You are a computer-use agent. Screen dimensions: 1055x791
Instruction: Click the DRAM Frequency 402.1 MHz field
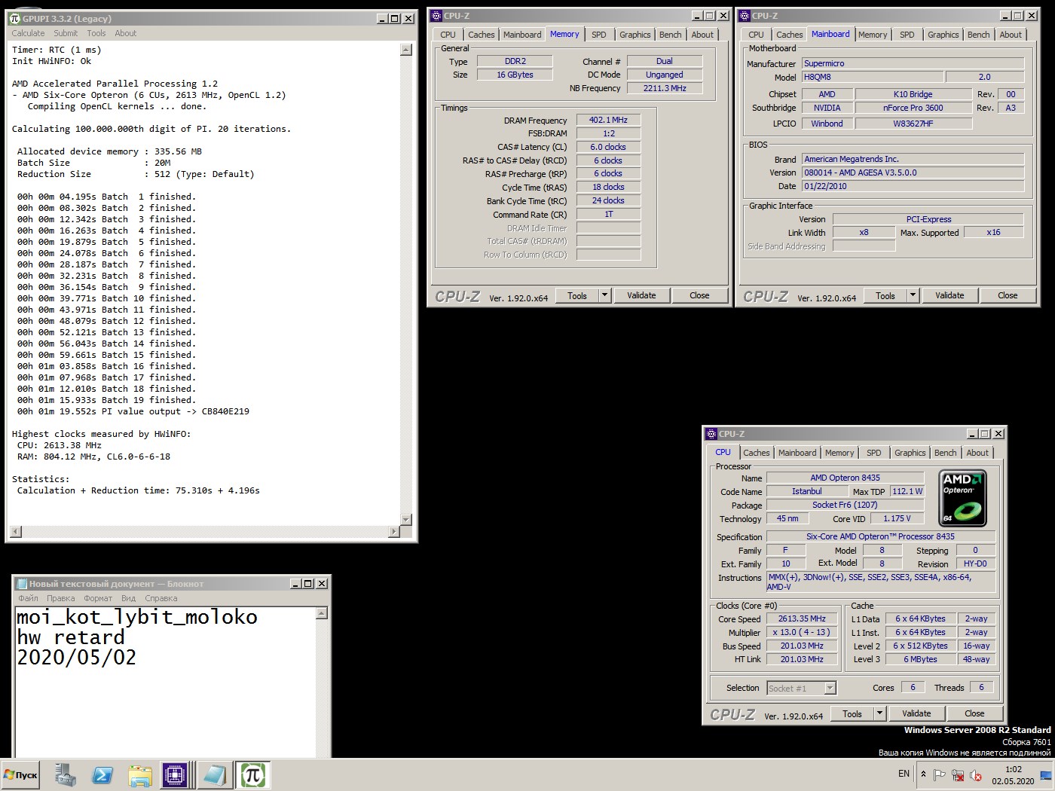[608, 120]
